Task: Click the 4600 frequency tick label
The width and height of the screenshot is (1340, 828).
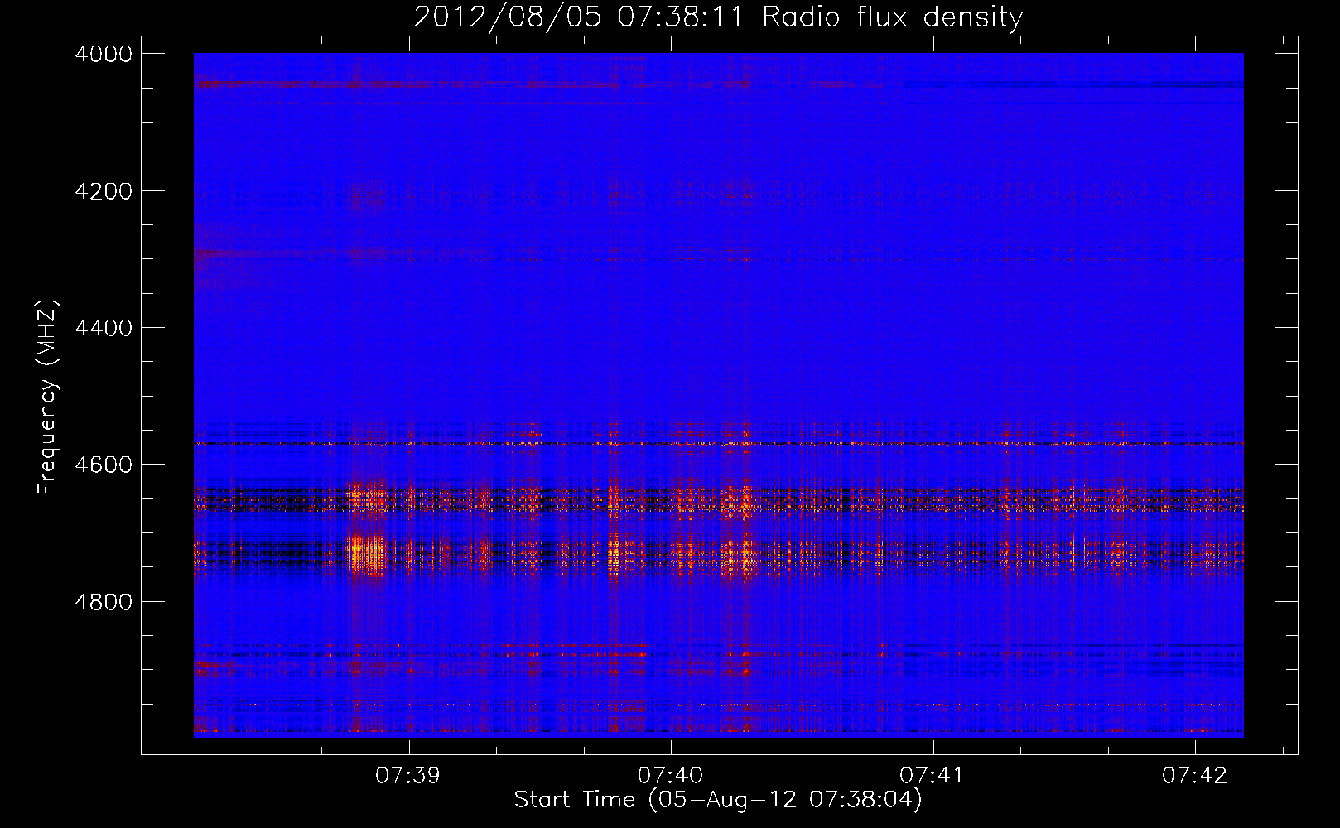Action: click(104, 465)
